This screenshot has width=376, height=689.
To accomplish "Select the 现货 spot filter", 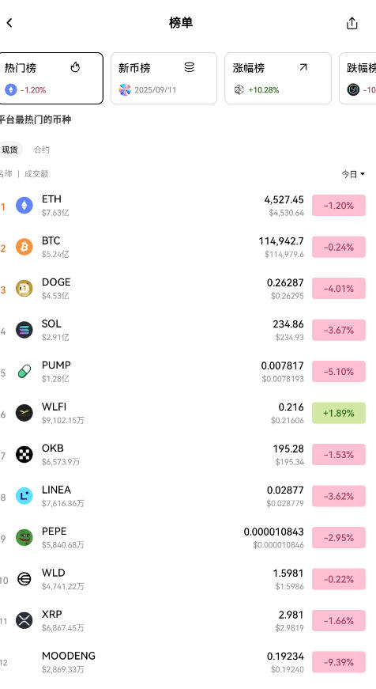I will 9,150.
